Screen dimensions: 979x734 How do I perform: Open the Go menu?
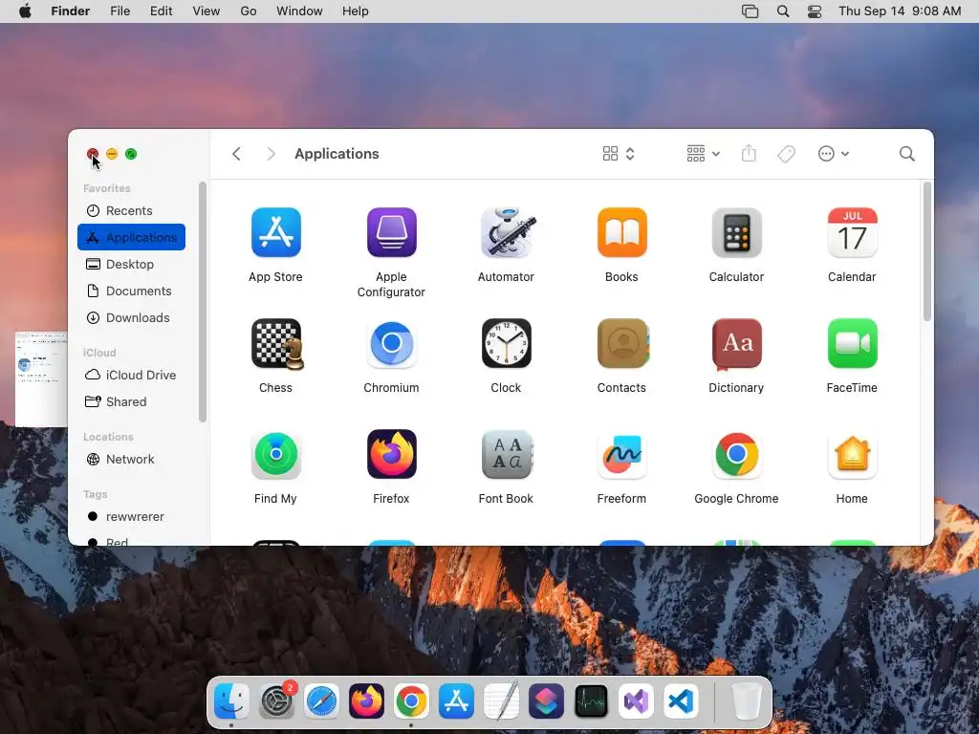pos(249,11)
